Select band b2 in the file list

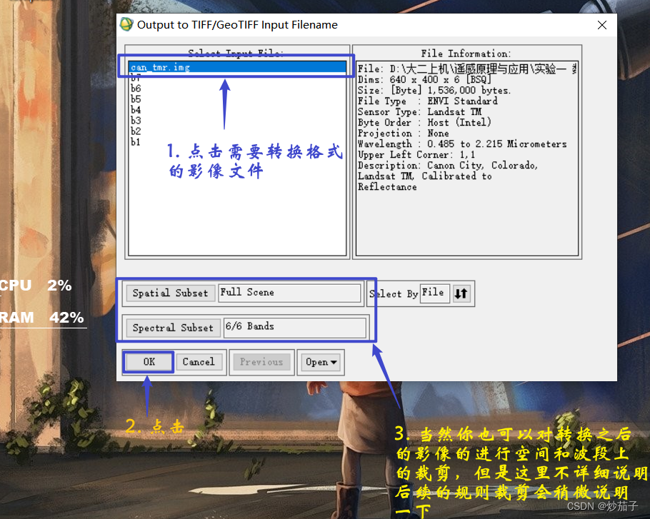pos(136,131)
